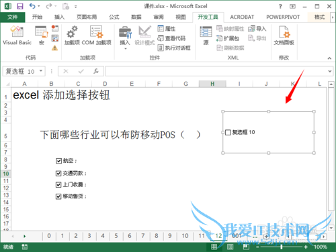Viewport: 336px width, 252px height.
Task: Click 刷新数据 refresh data
Action: (230, 48)
